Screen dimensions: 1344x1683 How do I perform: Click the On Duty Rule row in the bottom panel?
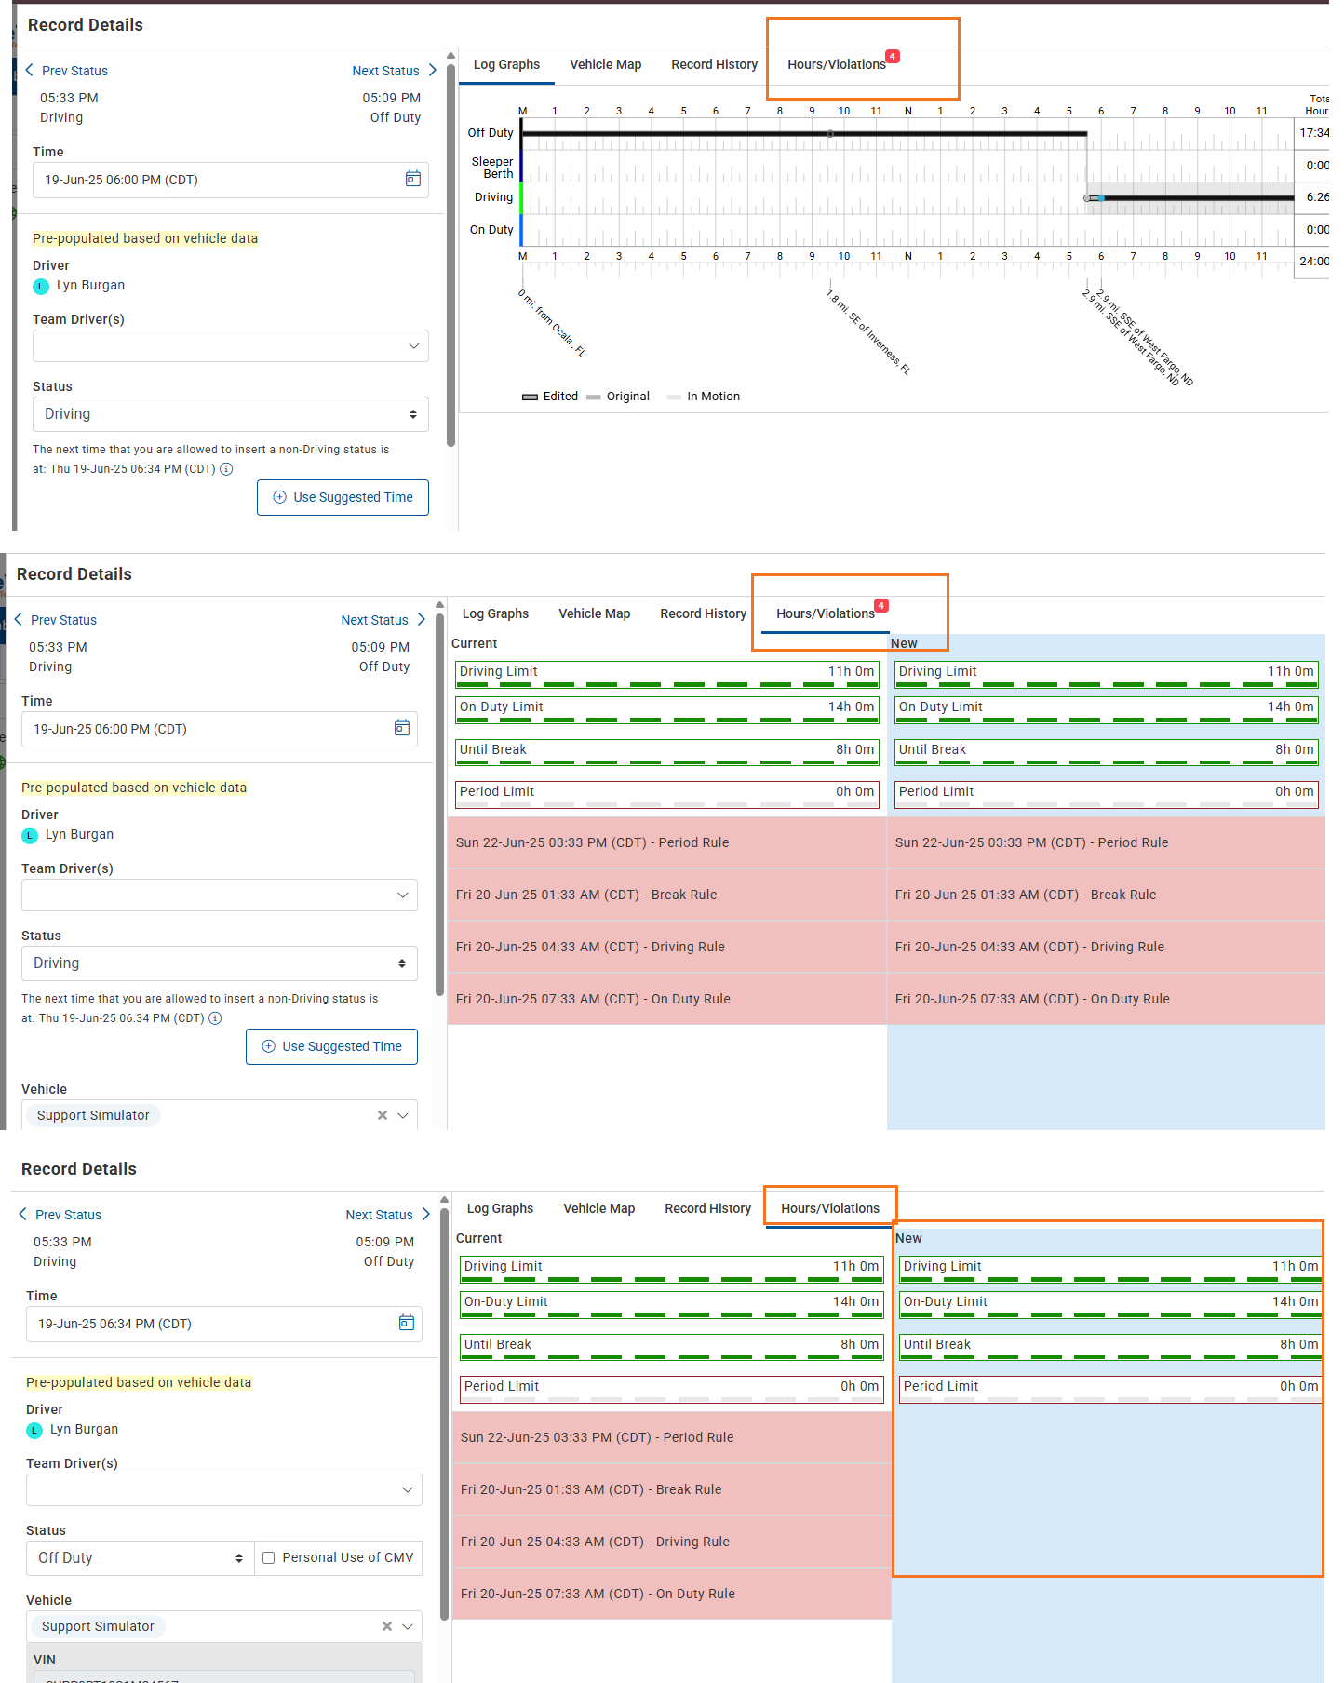[672, 1594]
